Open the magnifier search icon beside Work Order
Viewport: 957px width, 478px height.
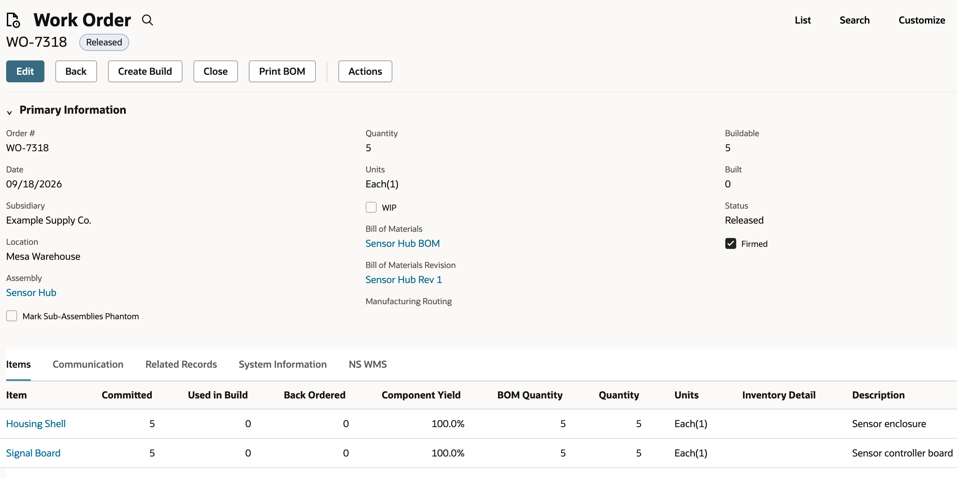[148, 20]
